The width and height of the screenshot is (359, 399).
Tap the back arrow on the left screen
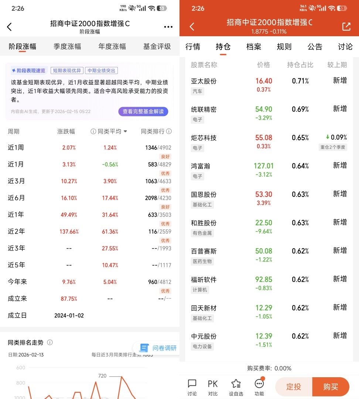pyautogui.click(x=9, y=27)
